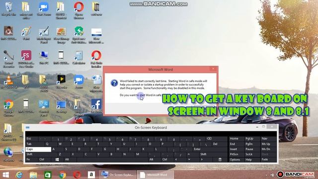Click the context menu key beside right arrow

(220, 160)
